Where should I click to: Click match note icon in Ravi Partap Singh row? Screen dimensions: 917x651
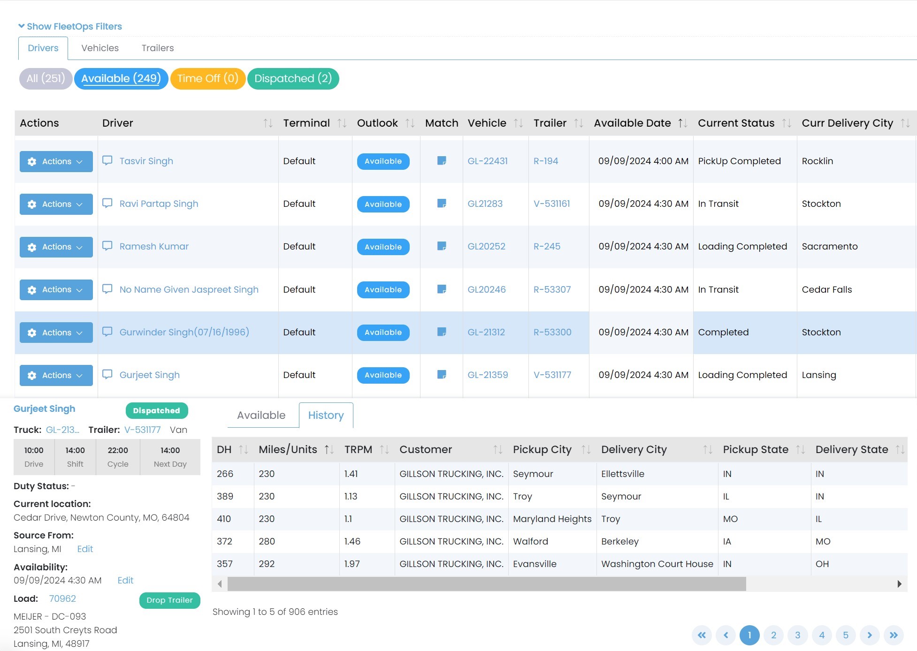tap(442, 204)
